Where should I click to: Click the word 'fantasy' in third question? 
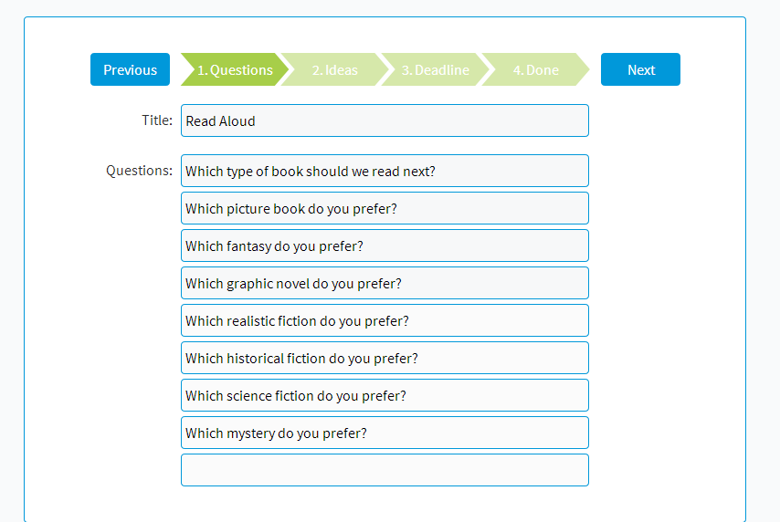[248, 246]
